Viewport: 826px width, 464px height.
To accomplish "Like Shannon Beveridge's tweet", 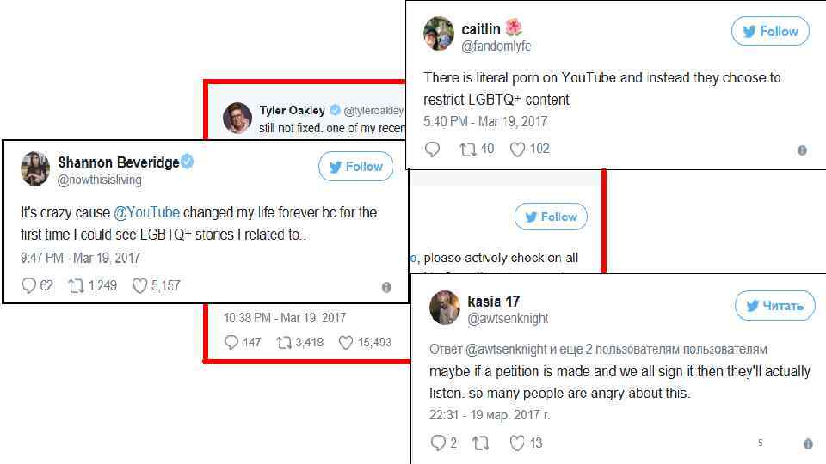I will click(140, 286).
